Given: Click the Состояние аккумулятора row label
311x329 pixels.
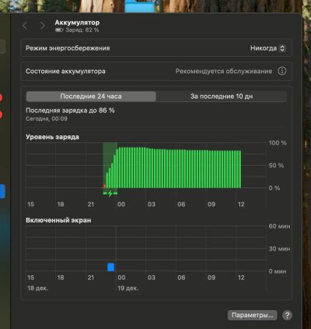Looking at the screenshot, I should 65,72.
